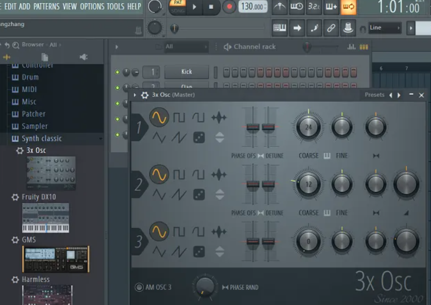Click the Record button

(229, 7)
